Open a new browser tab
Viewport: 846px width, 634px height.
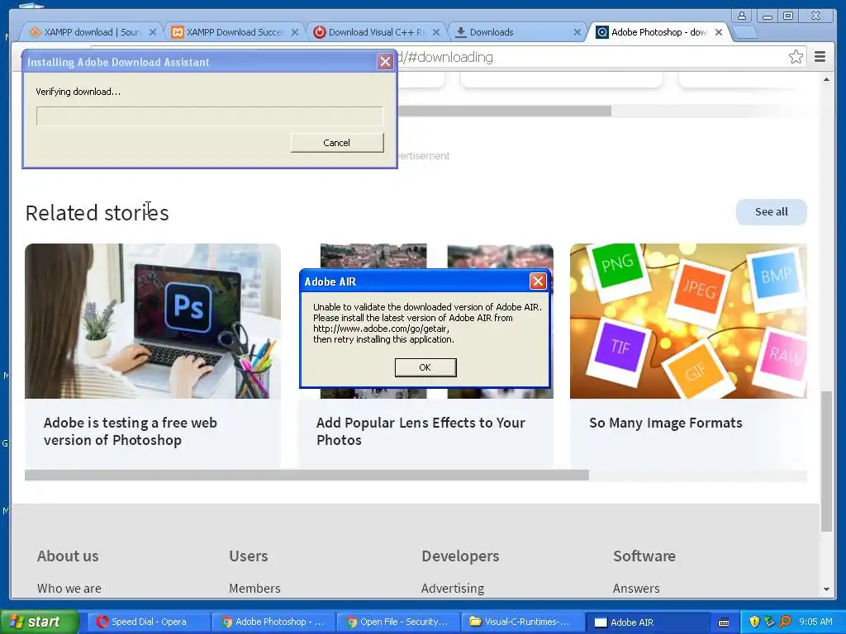[746, 33]
